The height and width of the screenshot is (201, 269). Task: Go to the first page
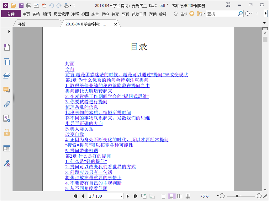coord(75,196)
